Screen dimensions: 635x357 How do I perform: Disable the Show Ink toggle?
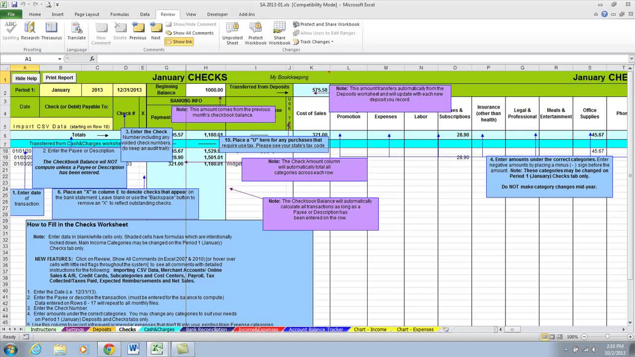tap(179, 42)
